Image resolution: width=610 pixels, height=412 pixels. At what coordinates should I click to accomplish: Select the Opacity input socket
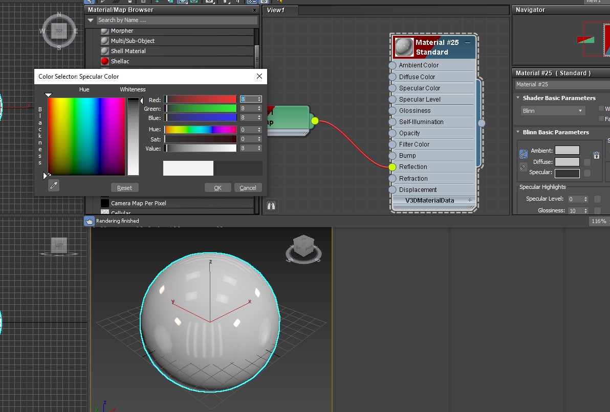click(x=393, y=133)
